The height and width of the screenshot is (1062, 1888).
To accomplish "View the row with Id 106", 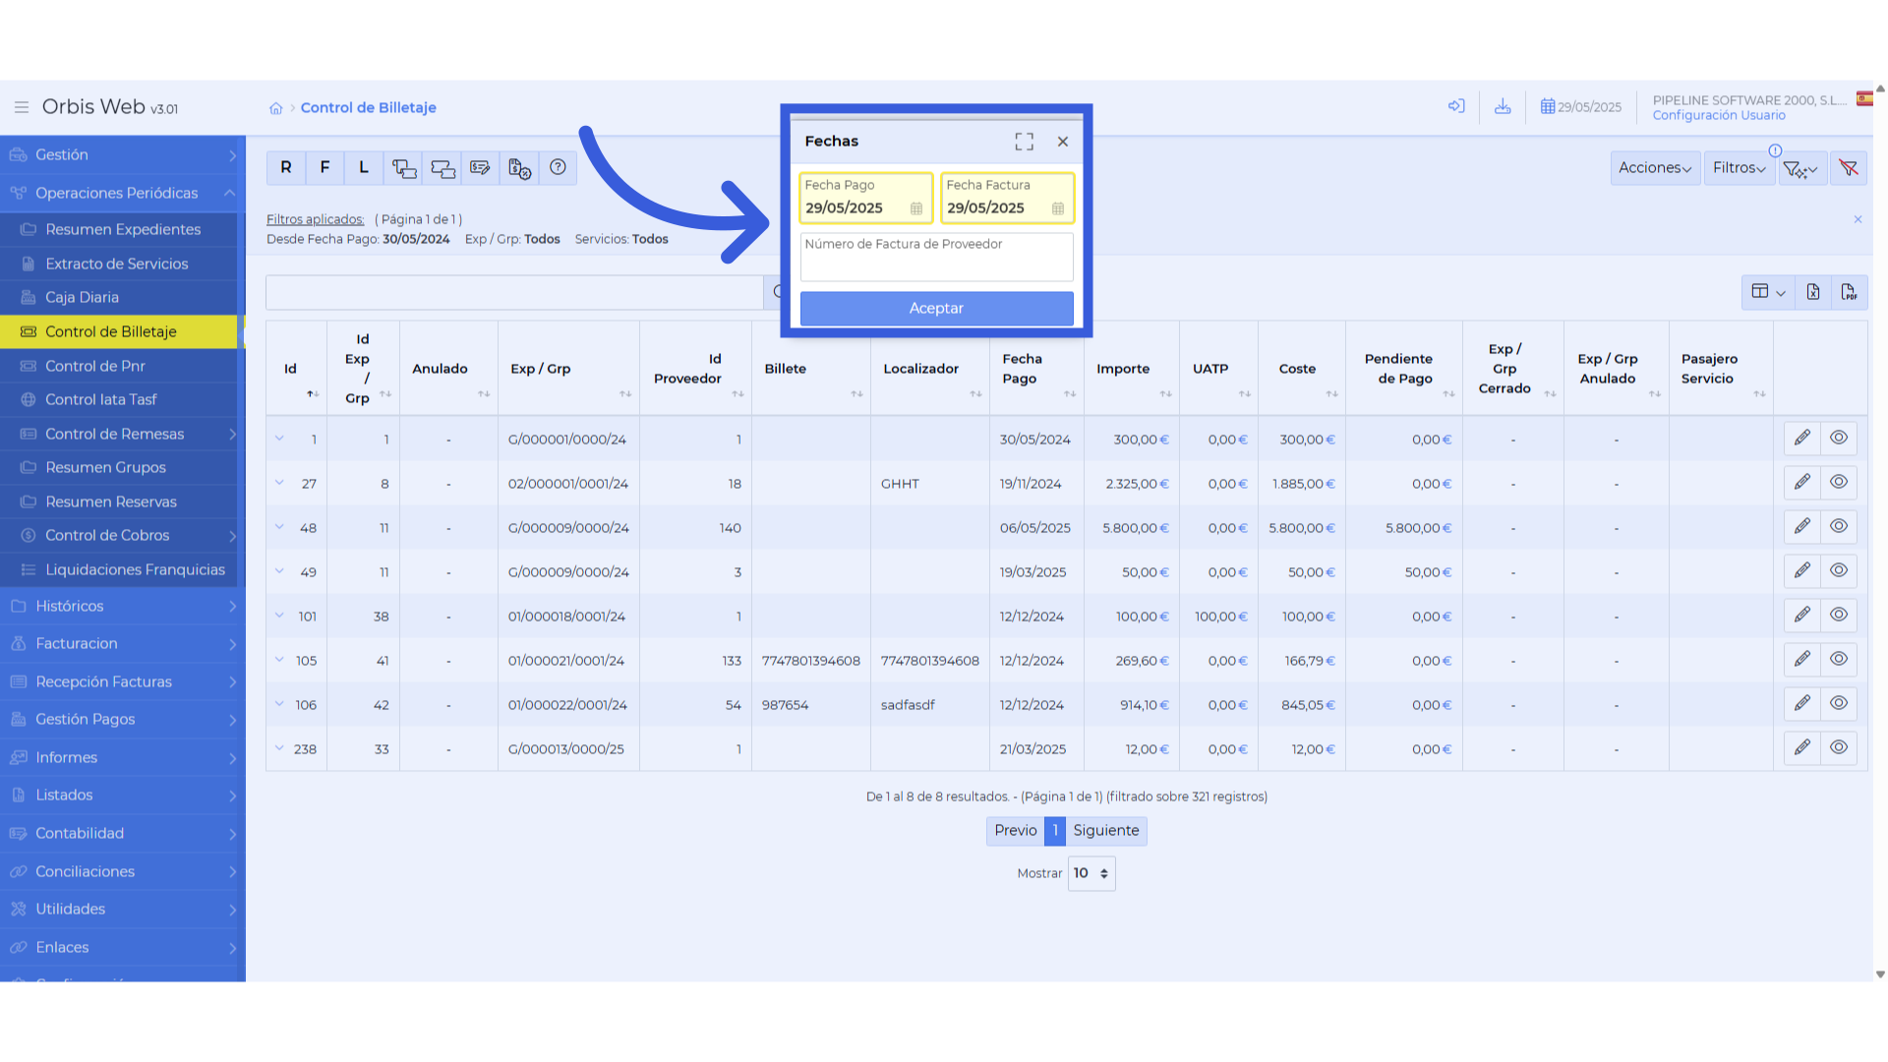I will tap(1838, 704).
